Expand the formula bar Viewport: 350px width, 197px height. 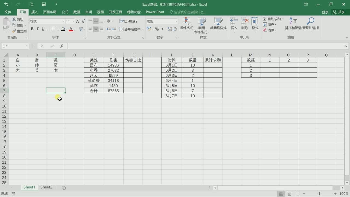tap(346, 46)
